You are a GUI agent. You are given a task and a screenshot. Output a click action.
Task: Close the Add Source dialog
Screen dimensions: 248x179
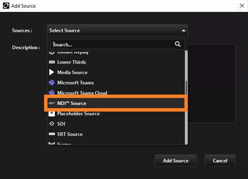pos(242,6)
